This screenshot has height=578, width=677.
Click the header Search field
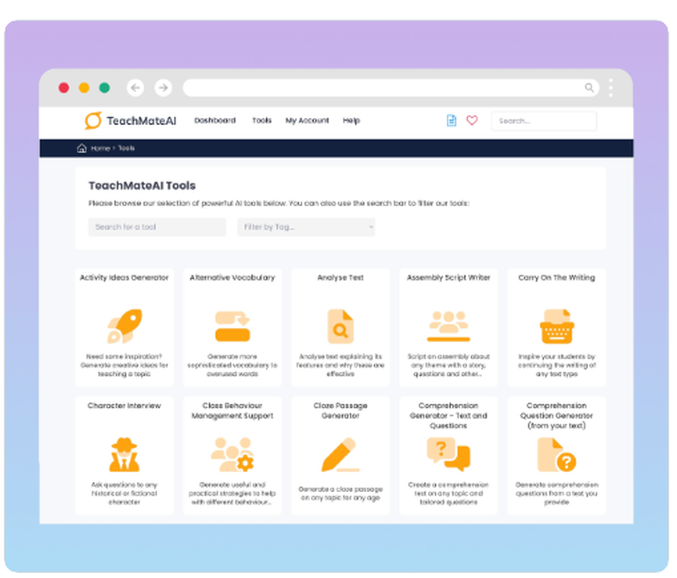[544, 121]
